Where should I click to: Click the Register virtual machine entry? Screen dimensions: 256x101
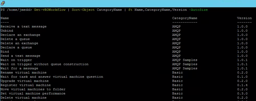(25, 85)
